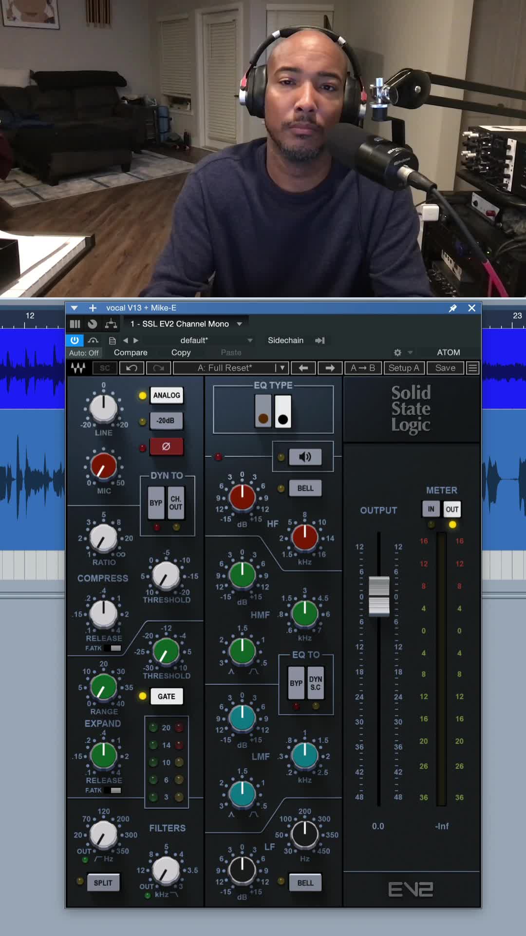The height and width of the screenshot is (936, 526).
Task: Click the red MIC gain knob
Action: coord(103,466)
